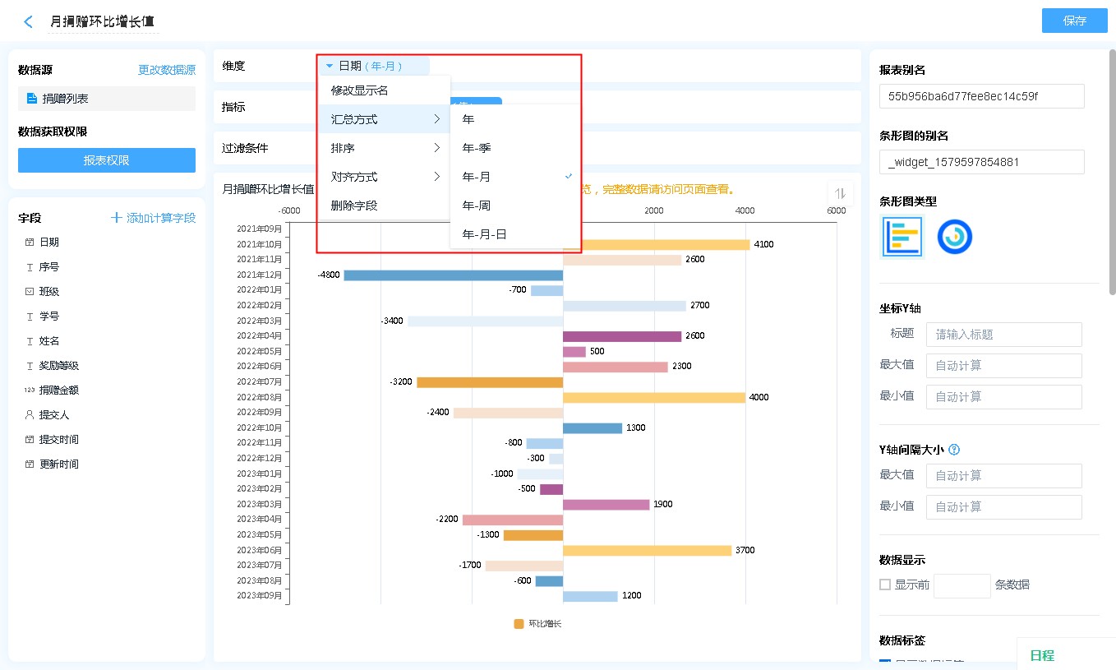
Task: Expand the 对齐方式 submenu
Action: tap(384, 177)
